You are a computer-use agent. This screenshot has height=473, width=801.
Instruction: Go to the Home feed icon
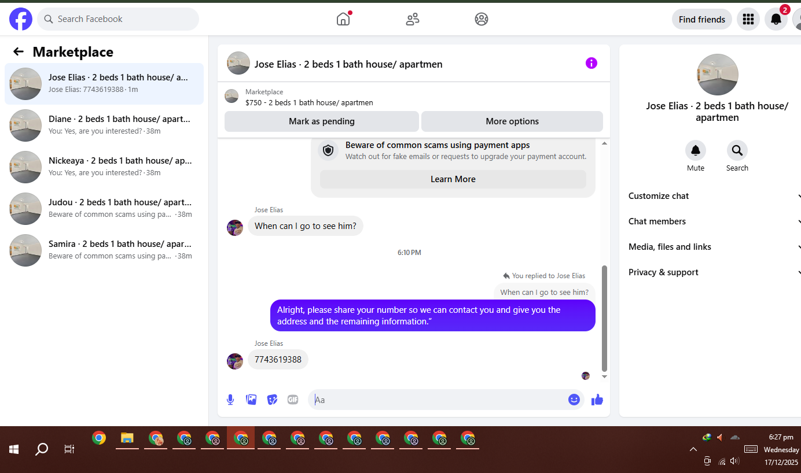coord(343,19)
